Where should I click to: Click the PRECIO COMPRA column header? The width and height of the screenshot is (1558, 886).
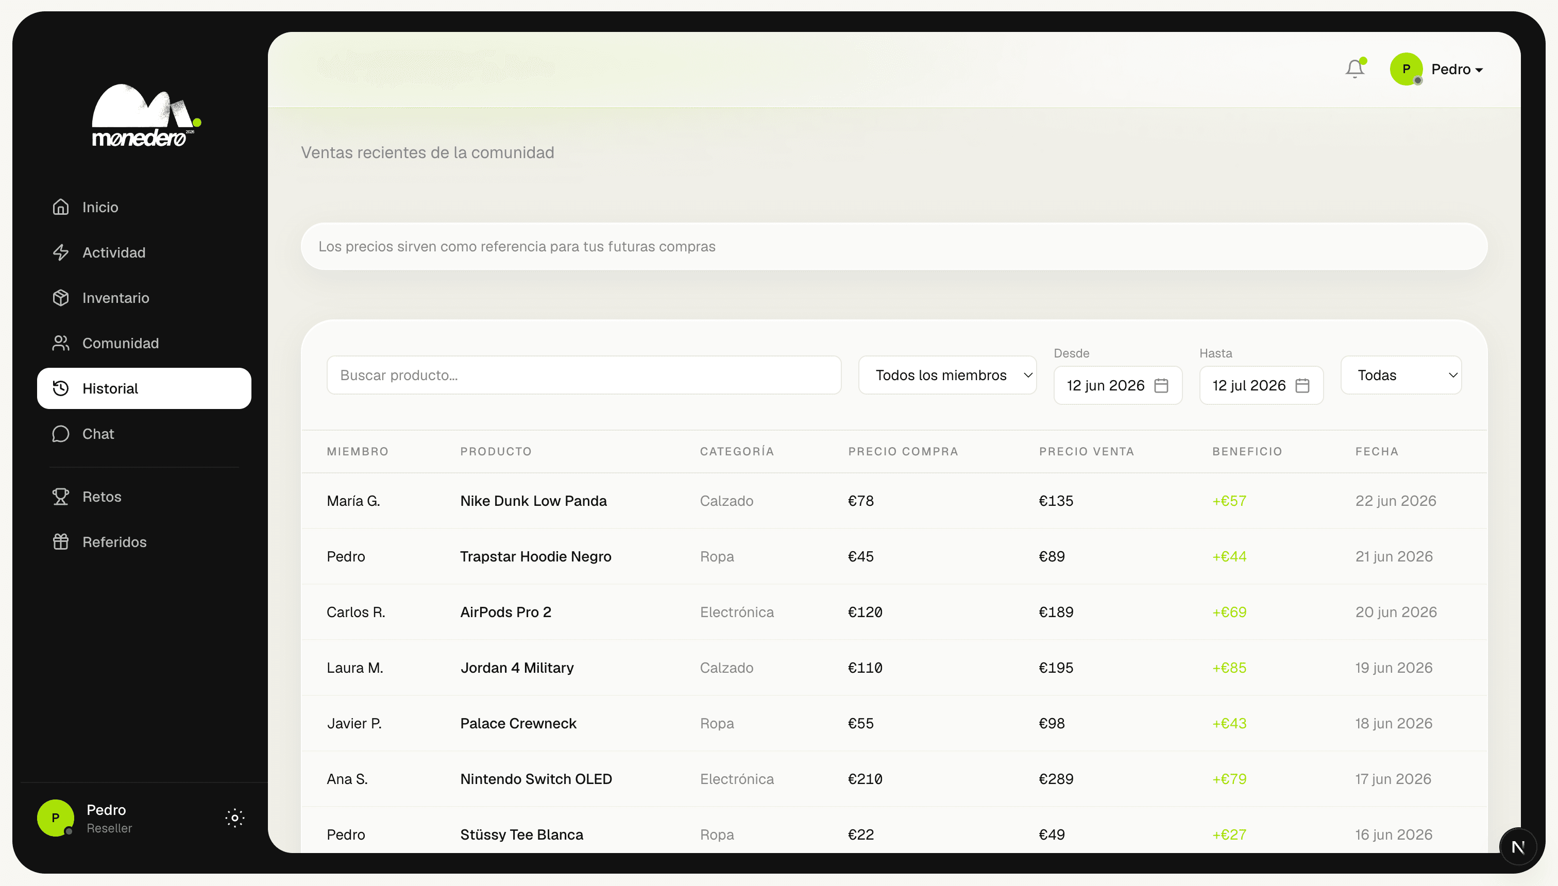[x=903, y=452]
